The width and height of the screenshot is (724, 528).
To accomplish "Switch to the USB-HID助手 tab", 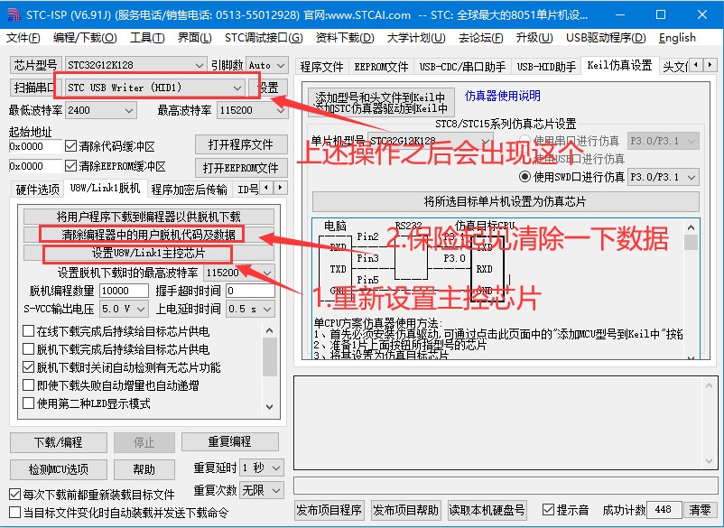I will coord(546,67).
